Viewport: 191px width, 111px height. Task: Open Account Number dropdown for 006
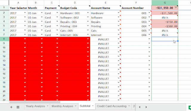[x=149, y=35]
